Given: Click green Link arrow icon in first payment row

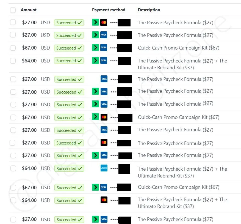Looking at the screenshot, I should click(95, 22).
